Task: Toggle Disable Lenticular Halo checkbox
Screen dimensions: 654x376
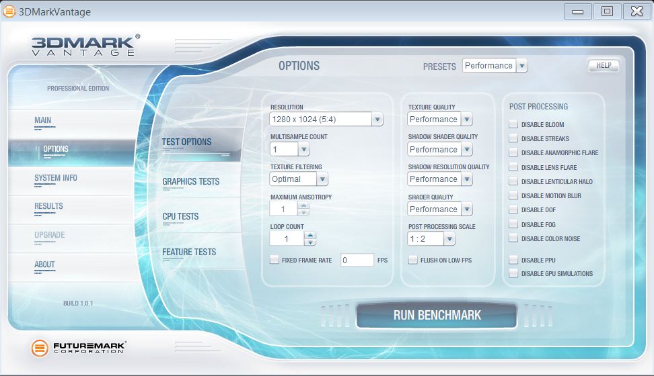Action: coord(513,181)
